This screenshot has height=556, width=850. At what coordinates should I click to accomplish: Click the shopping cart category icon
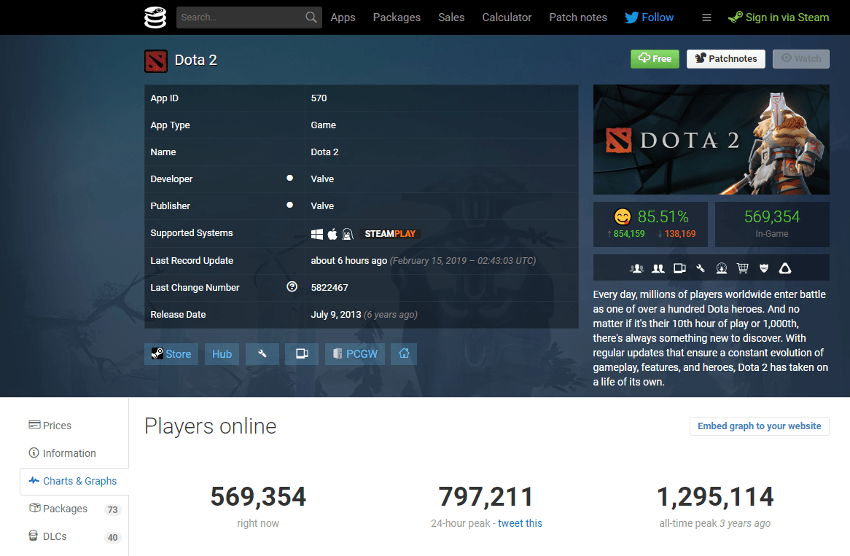click(743, 268)
